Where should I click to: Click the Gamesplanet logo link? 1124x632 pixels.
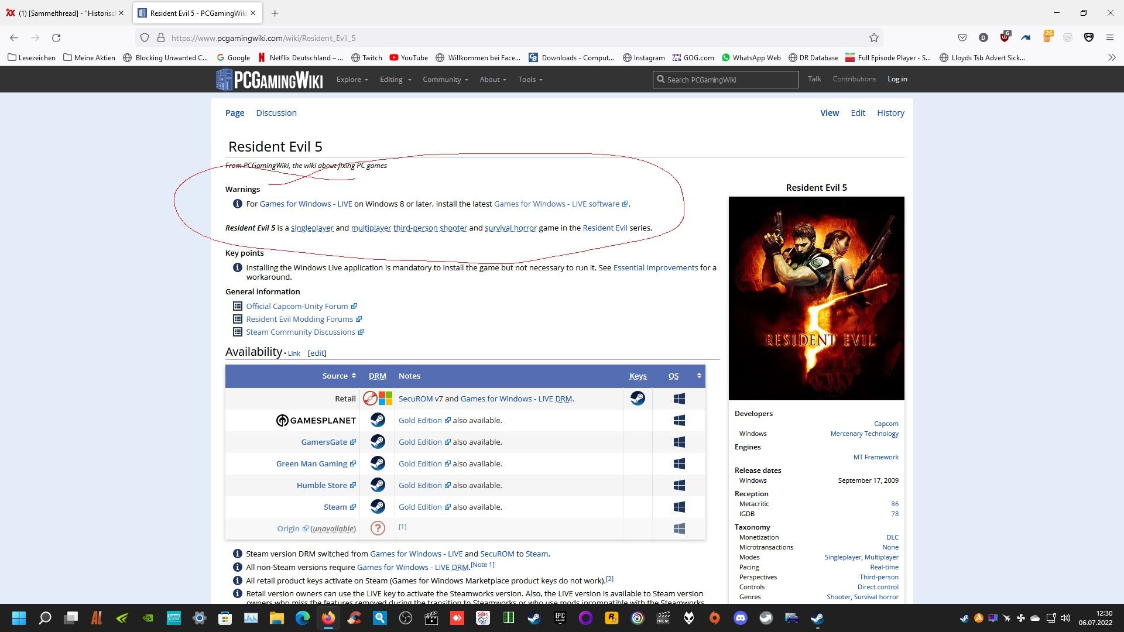[x=316, y=420]
